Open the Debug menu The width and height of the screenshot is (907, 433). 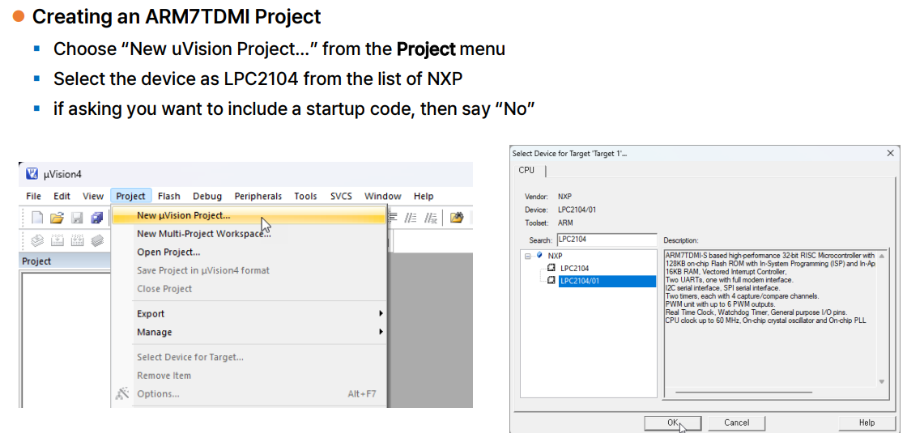pos(207,196)
